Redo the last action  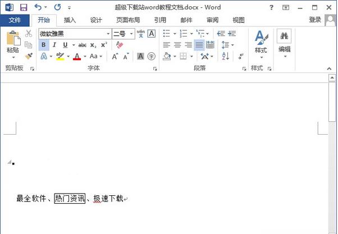pos(57,7)
